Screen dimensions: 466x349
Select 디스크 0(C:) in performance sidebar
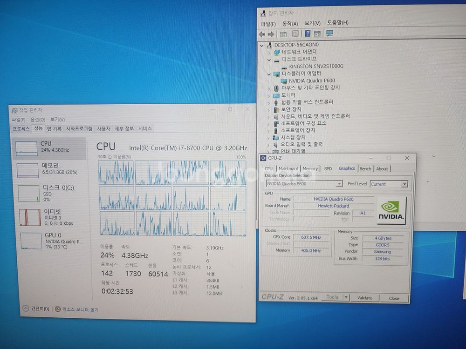point(50,194)
